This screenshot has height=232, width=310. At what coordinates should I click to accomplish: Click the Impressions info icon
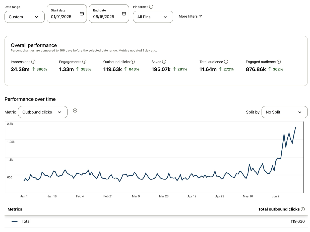click(33, 62)
